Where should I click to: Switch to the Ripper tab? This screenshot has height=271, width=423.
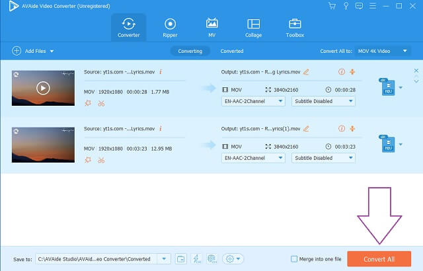coord(171,27)
